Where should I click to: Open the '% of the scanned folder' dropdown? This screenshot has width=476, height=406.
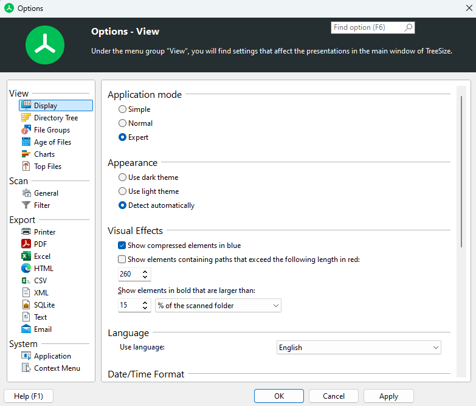tap(218, 305)
